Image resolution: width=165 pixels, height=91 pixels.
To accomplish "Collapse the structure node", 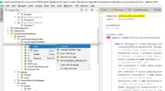I will point(12,36).
